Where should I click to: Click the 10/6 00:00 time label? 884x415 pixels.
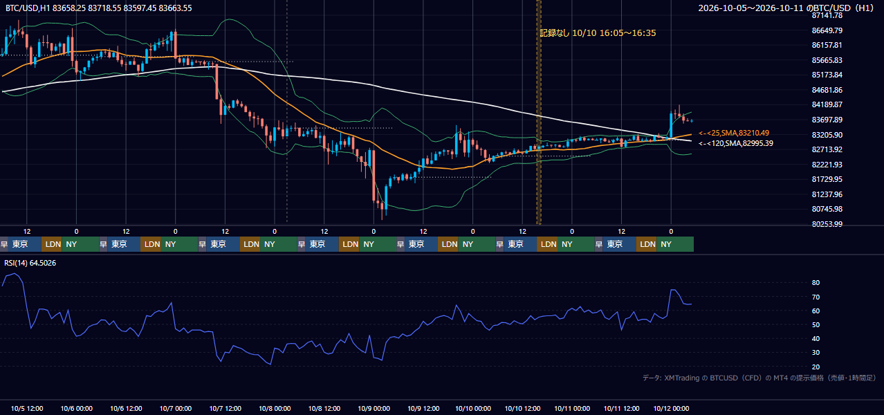77,408
